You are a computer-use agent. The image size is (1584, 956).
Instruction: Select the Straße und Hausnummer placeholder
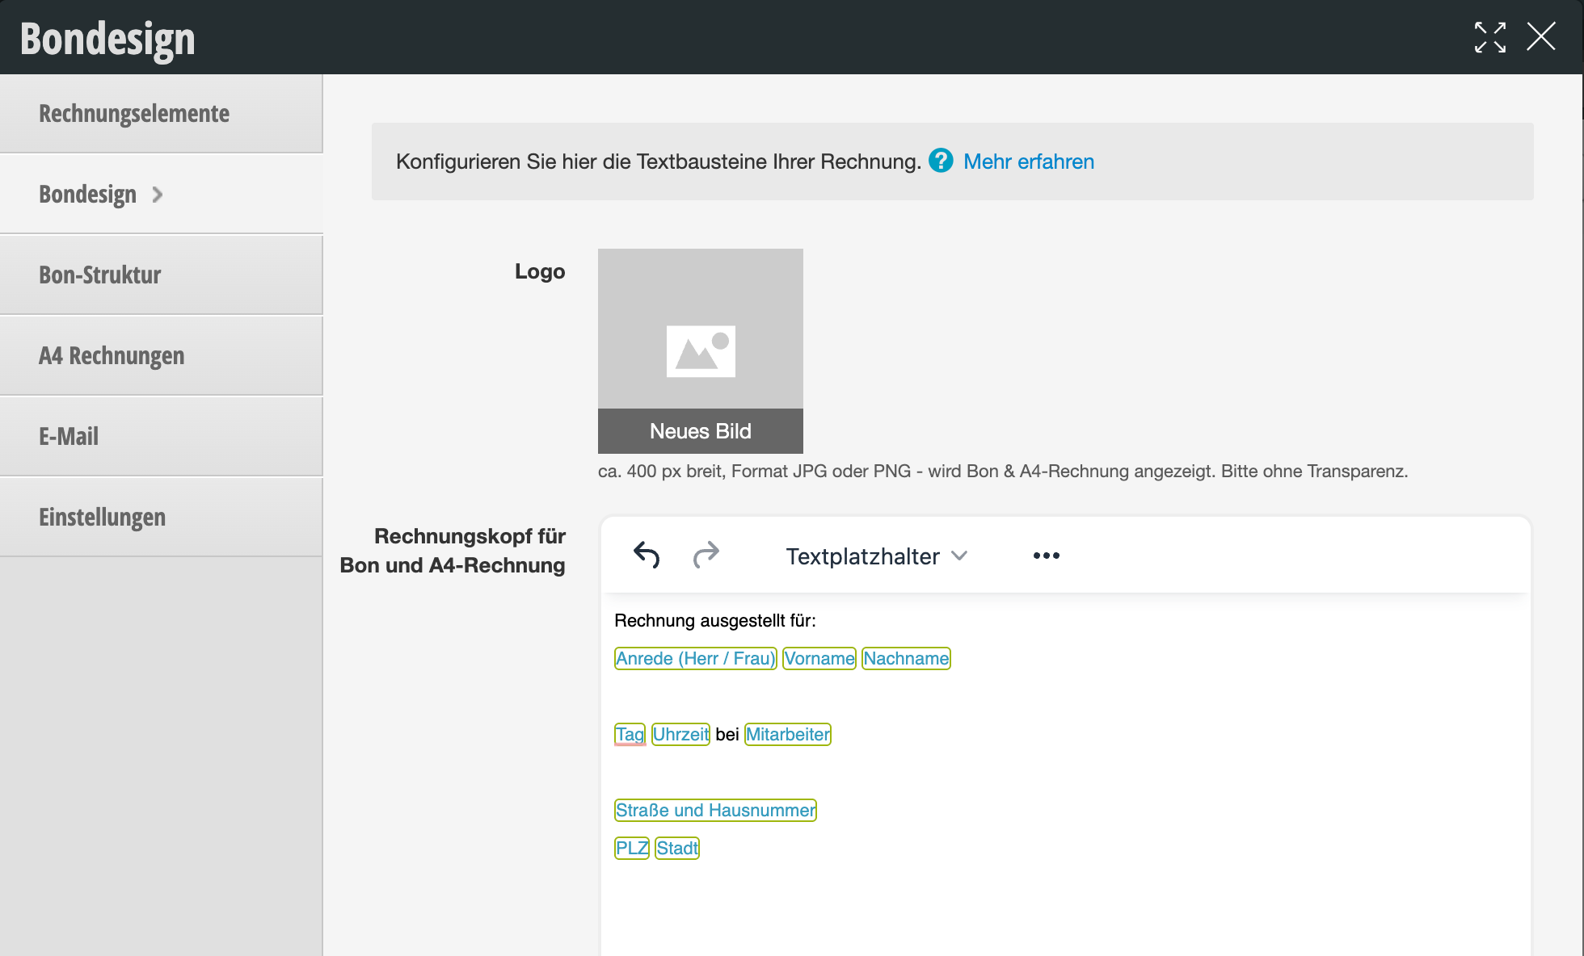[715, 811]
